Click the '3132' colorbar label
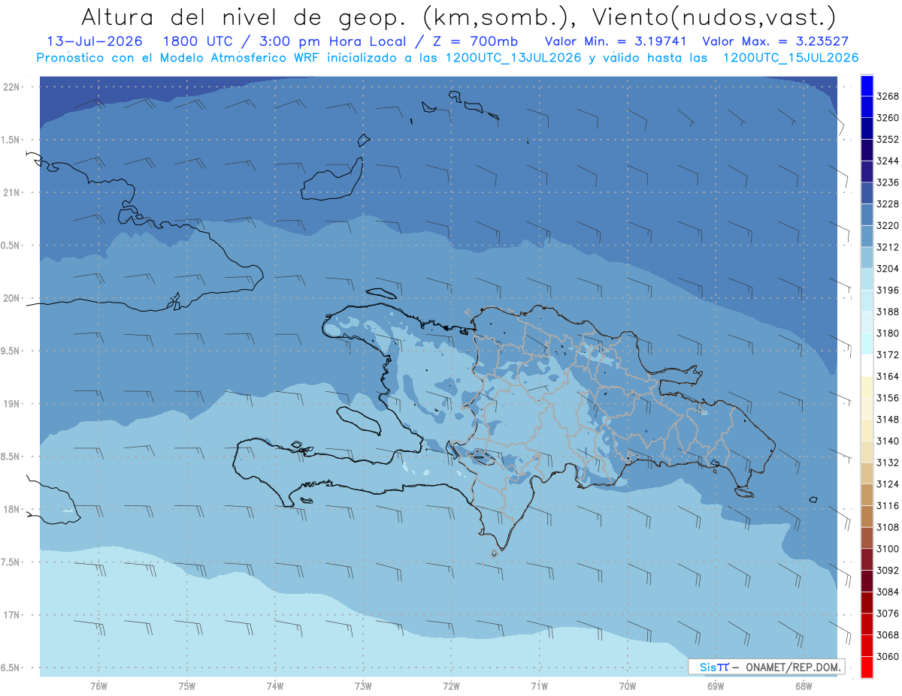This screenshot has height=696, width=902. (888, 463)
